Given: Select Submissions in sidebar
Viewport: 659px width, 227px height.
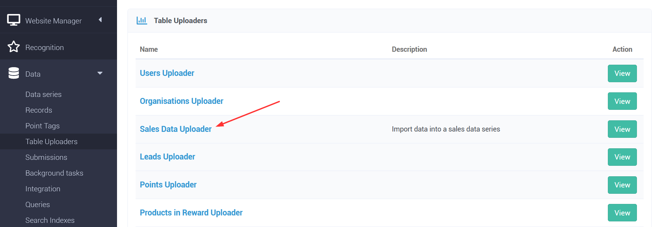Looking at the screenshot, I should coord(46,157).
